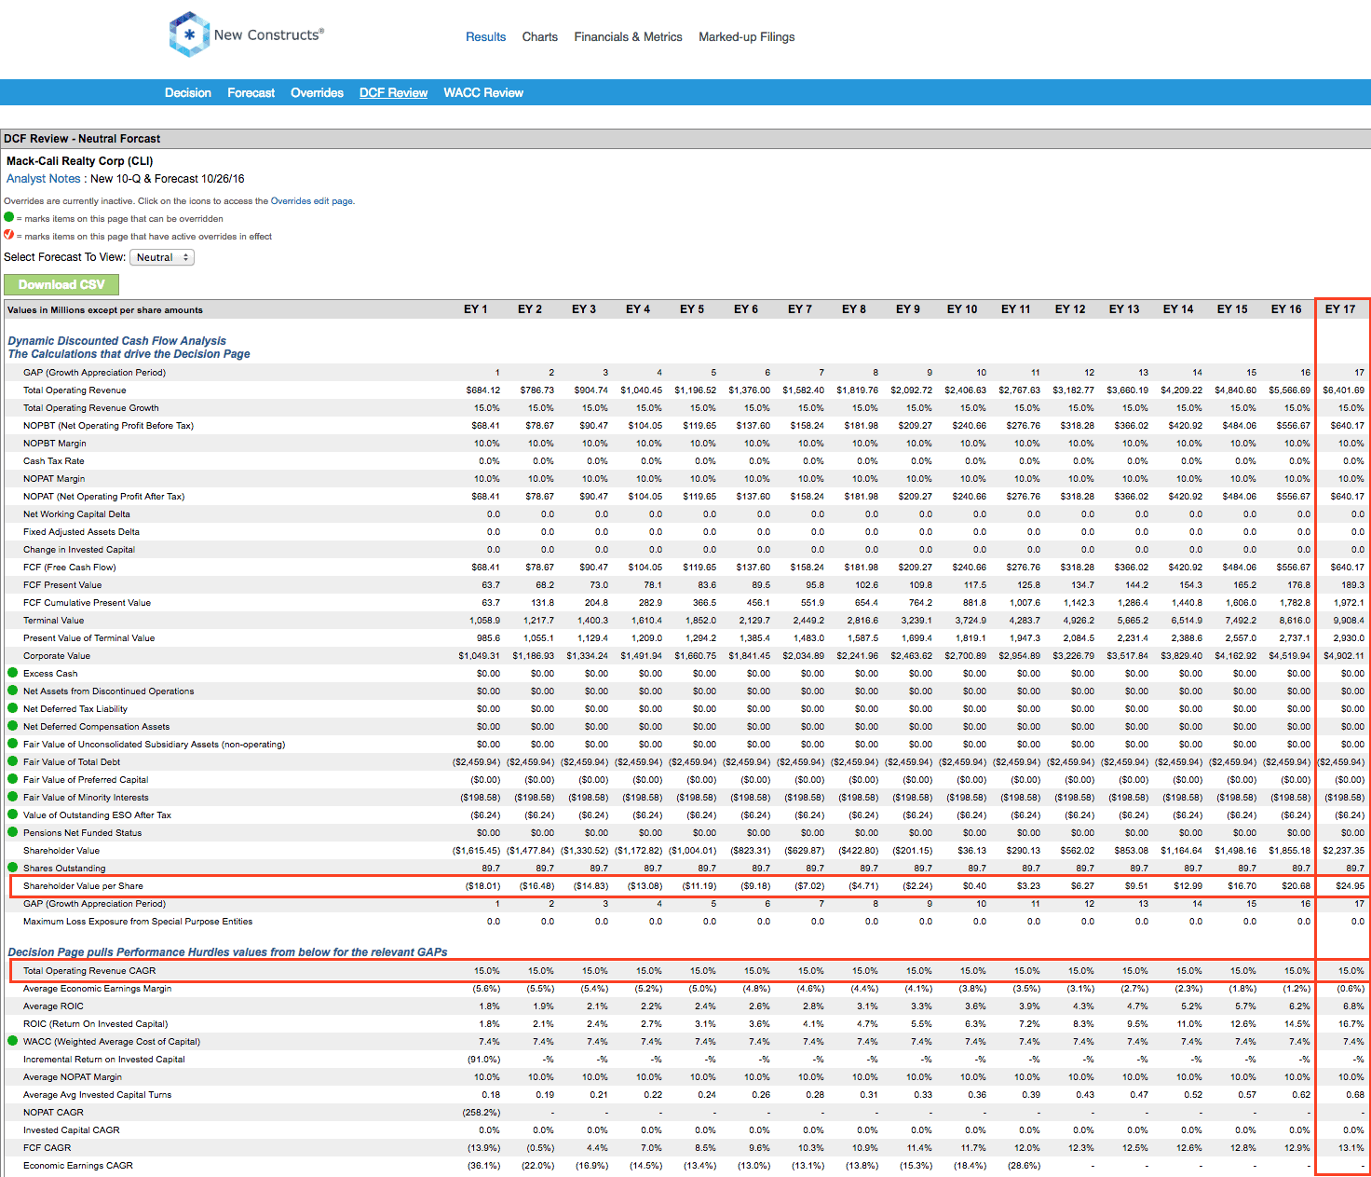Viewport: 1371px width, 1177px height.
Task: Click green override icon for Pensions Net Funded Status
Action: (13, 832)
